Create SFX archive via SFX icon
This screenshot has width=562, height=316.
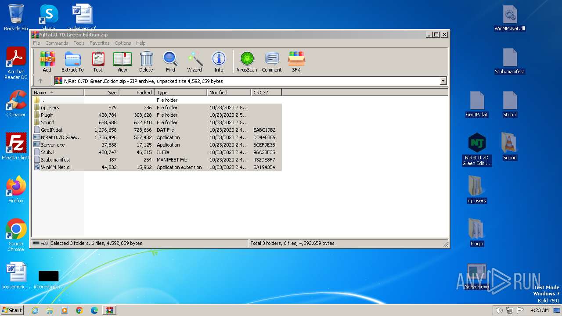click(x=296, y=62)
